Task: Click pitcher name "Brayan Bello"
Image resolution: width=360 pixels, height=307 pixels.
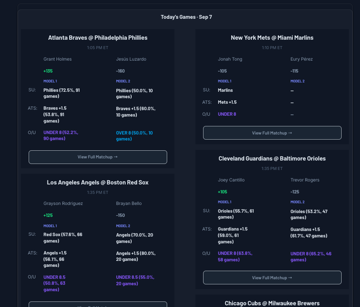Action: pyautogui.click(x=129, y=203)
